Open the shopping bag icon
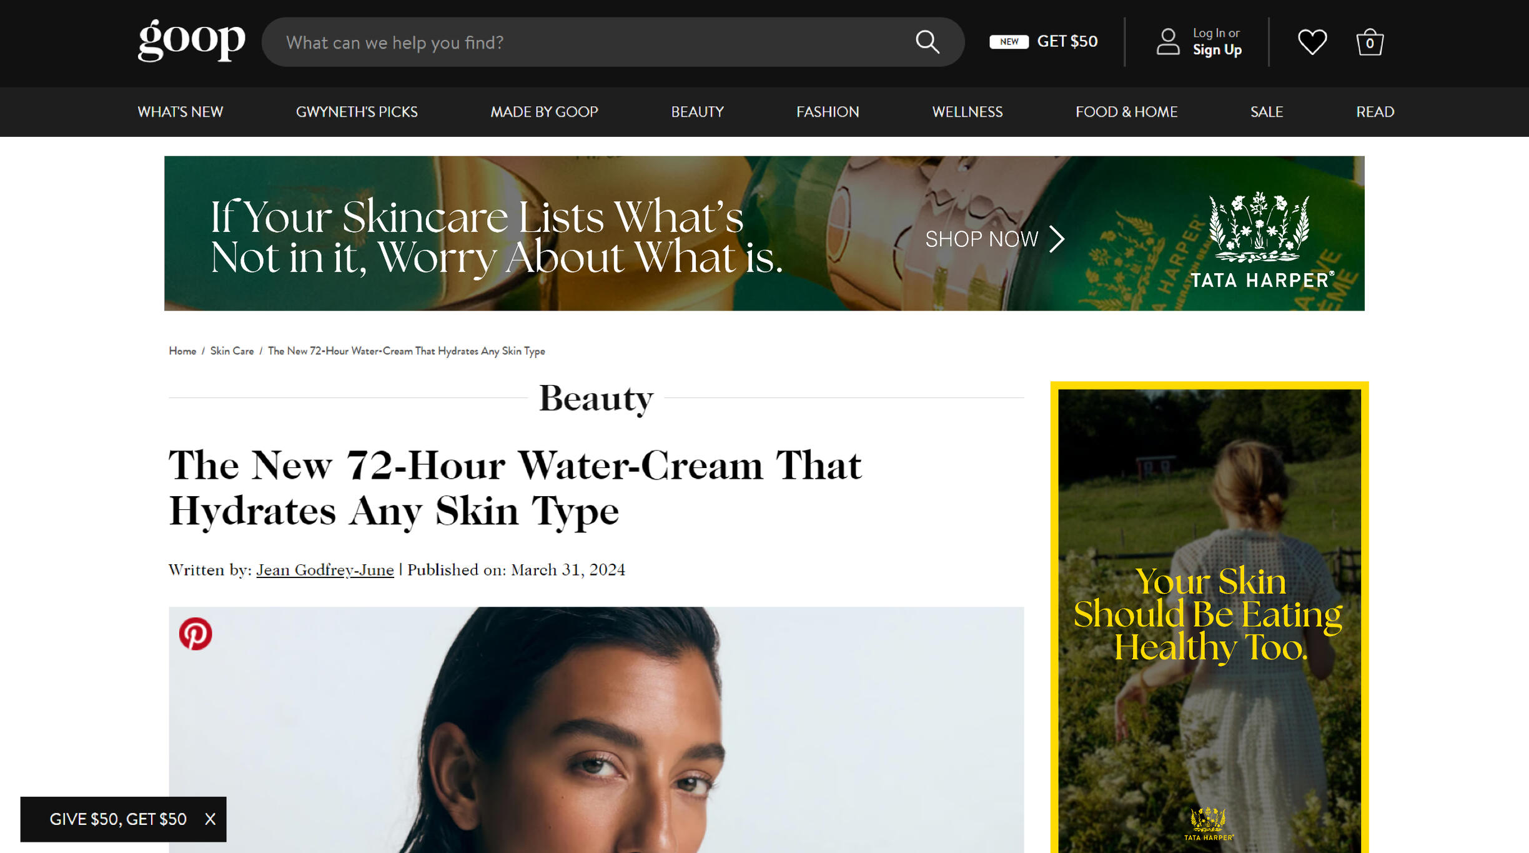The image size is (1529, 853). (x=1369, y=42)
